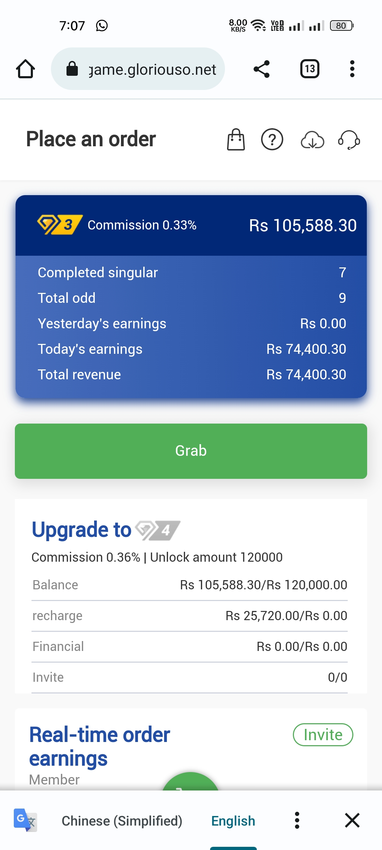382x850 pixels.
Task: Close the Google Translate bar
Action: [352, 820]
